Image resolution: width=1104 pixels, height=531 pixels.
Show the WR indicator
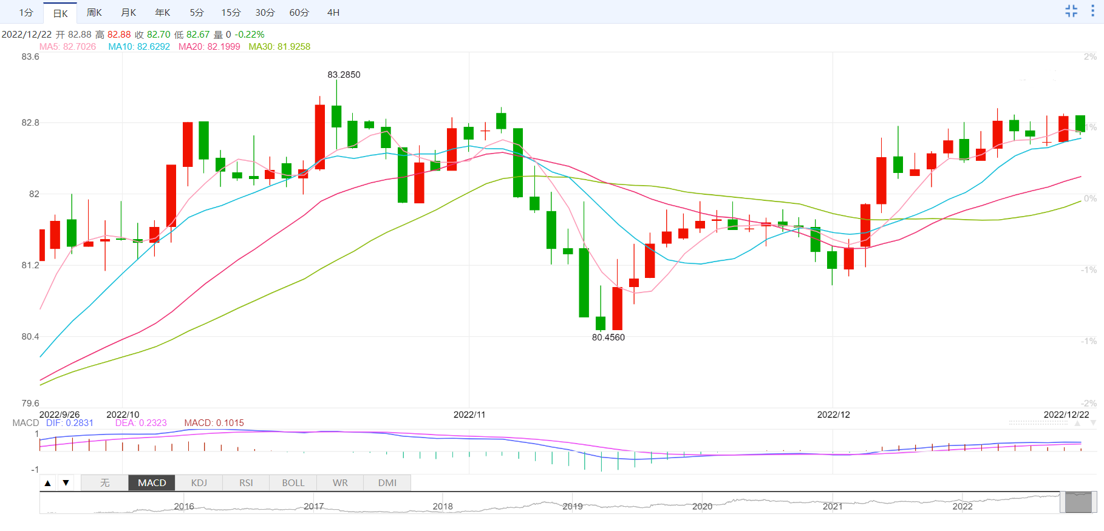click(x=340, y=483)
